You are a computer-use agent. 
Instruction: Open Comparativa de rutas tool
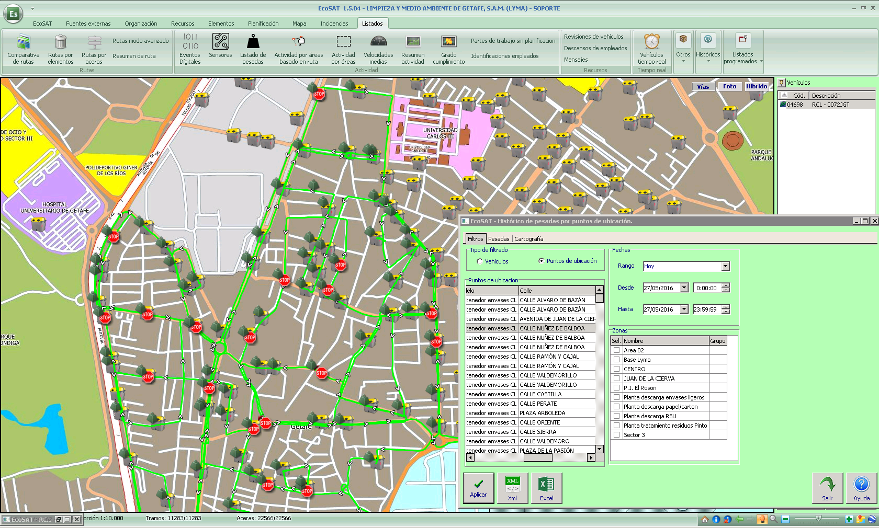tap(24, 49)
